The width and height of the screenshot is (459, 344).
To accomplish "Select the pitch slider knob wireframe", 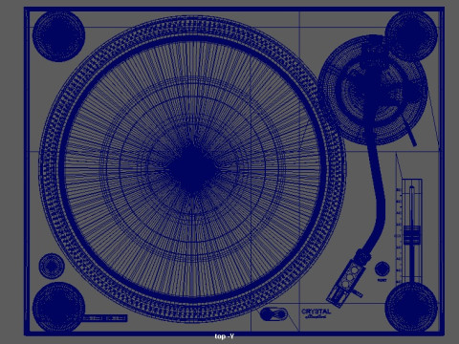I will tap(412, 235).
